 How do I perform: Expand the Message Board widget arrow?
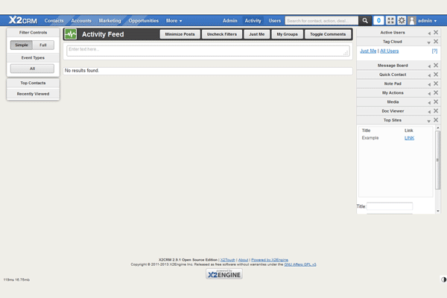tap(428, 66)
